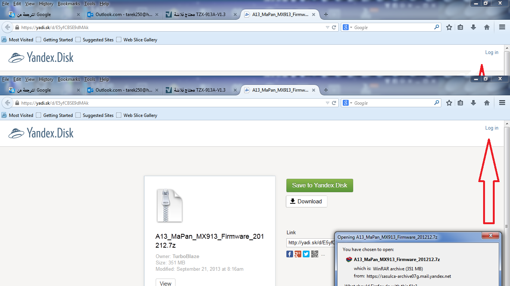The image size is (510, 286).
Task: Close the Outlook.com tab in the lower browser window
Action: pos(157,90)
